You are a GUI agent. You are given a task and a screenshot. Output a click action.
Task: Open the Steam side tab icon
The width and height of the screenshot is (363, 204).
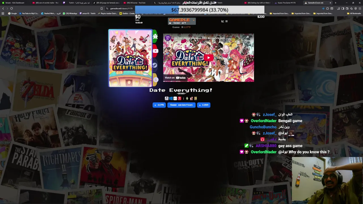155,65
